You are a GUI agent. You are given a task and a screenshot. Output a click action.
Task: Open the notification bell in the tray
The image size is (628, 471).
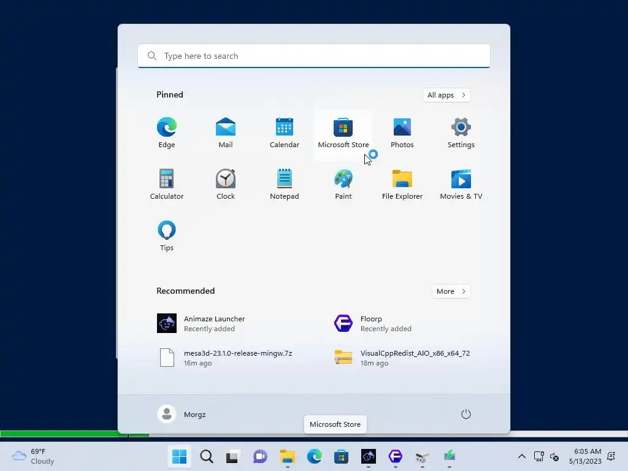click(x=611, y=456)
